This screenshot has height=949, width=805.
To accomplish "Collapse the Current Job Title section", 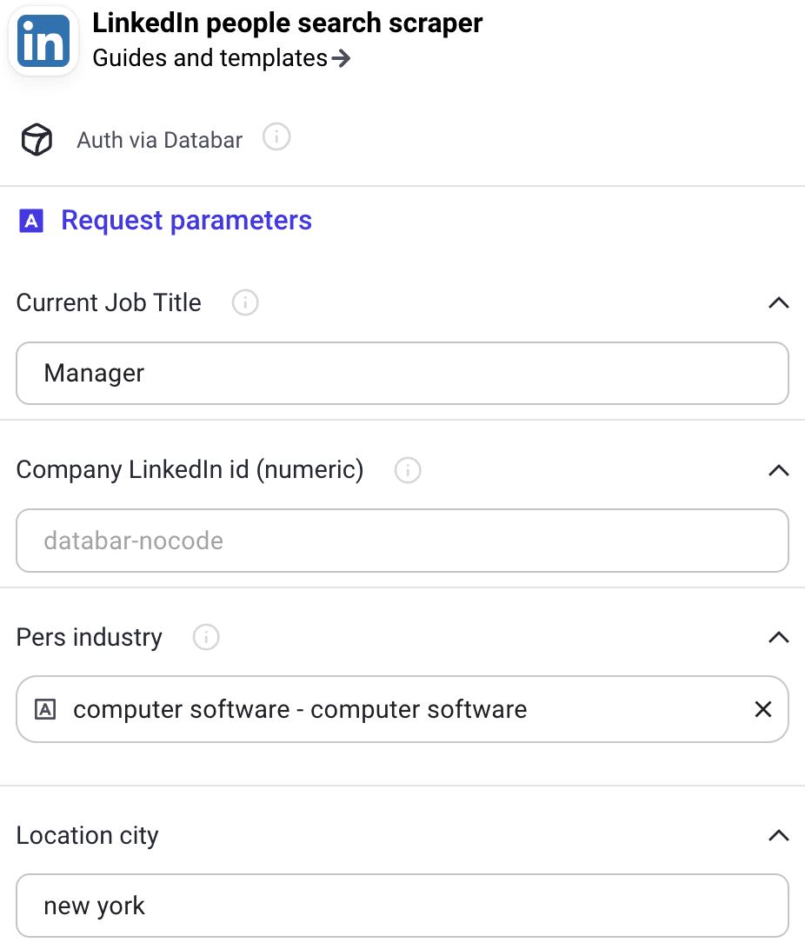I will tap(778, 302).
